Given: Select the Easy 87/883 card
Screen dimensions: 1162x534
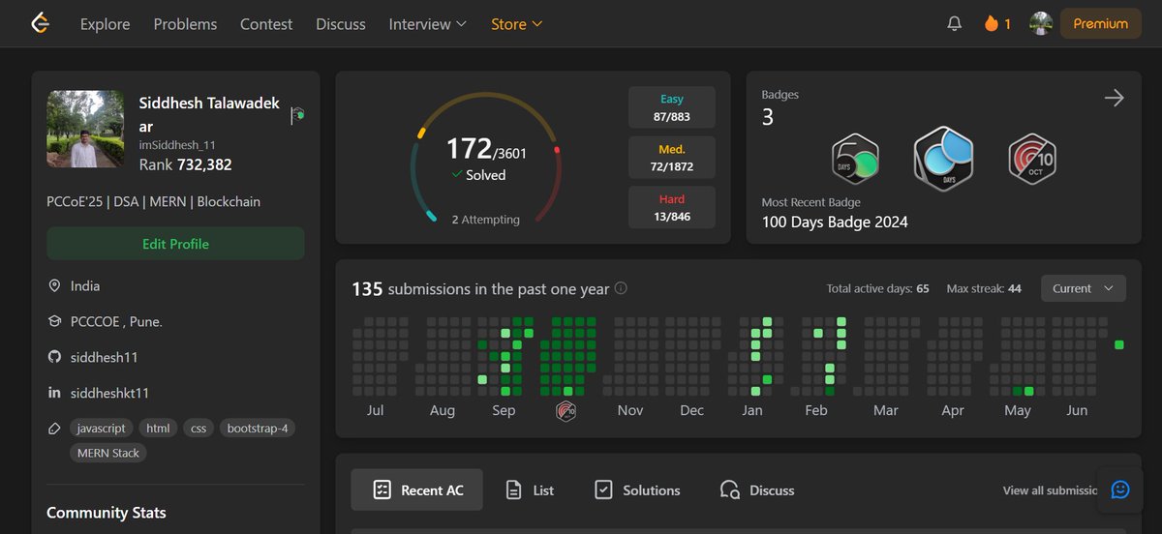Looking at the screenshot, I should click(x=672, y=107).
